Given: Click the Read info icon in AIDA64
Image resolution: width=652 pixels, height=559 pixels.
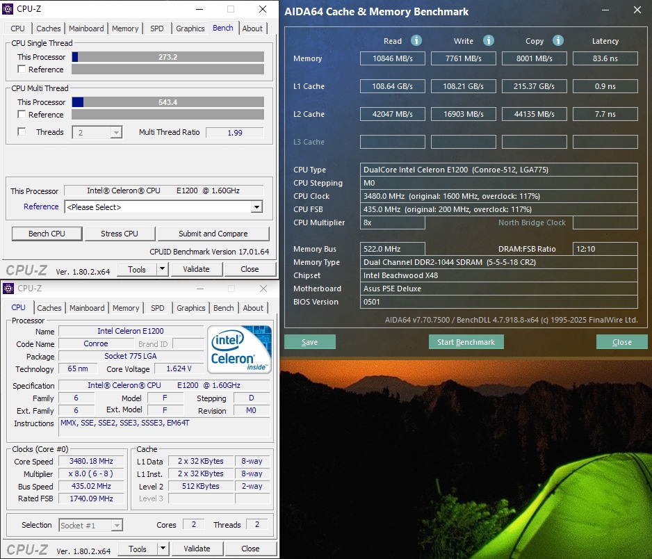Looking at the screenshot, I should [x=416, y=40].
